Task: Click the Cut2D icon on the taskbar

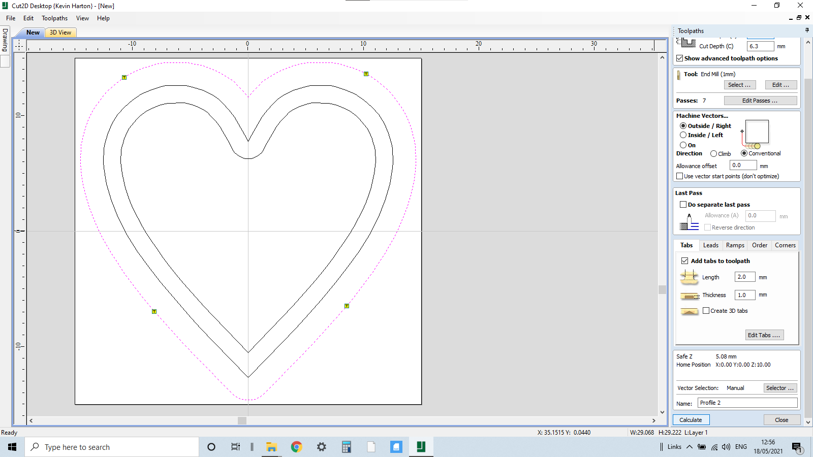Action: pyautogui.click(x=421, y=447)
